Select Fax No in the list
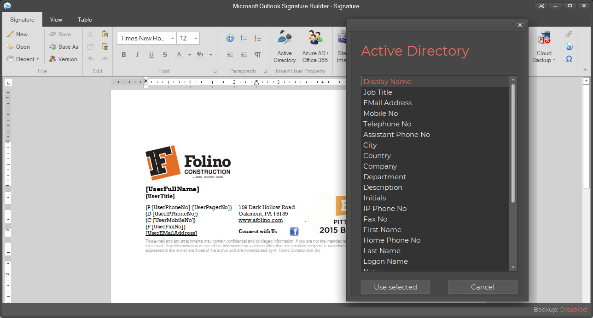 pyautogui.click(x=435, y=219)
